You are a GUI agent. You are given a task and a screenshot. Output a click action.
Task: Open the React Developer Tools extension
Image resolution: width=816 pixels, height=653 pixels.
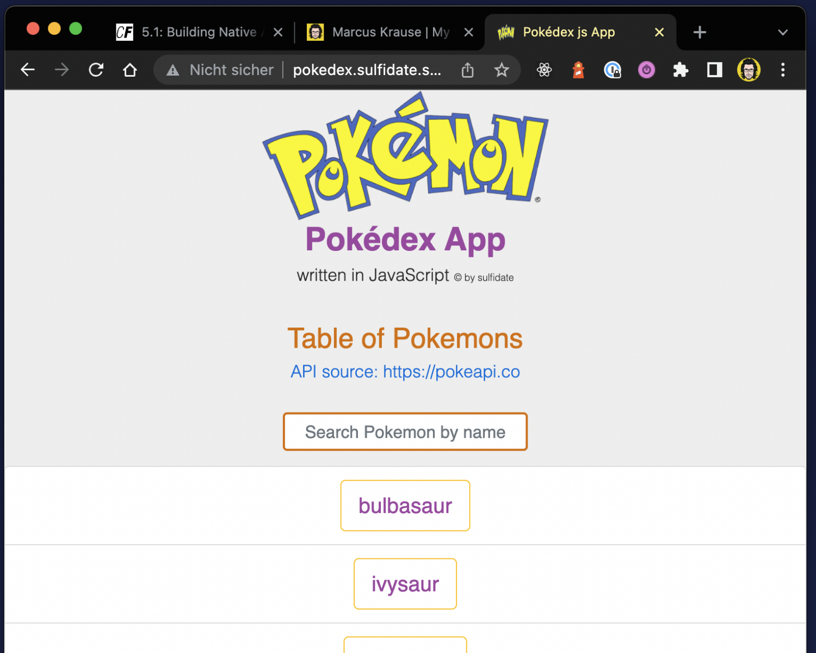point(544,70)
